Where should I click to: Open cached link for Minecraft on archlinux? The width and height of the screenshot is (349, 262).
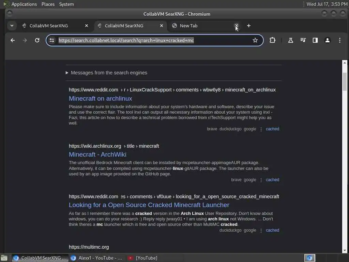pyautogui.click(x=272, y=129)
